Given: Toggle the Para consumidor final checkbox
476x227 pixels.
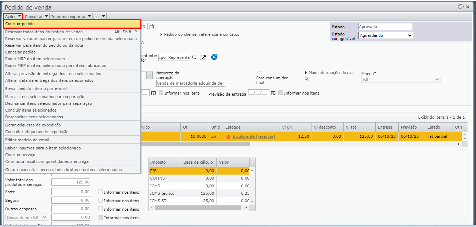Looking at the screenshot, I should [260, 73].
